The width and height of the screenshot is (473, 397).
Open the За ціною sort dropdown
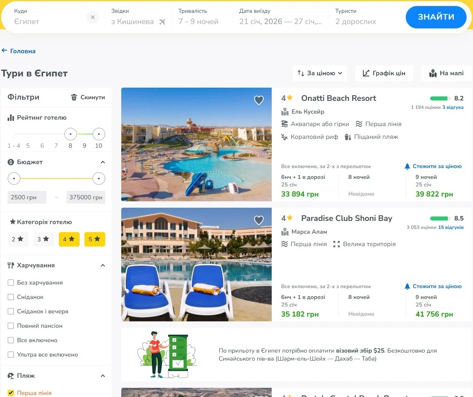click(320, 73)
